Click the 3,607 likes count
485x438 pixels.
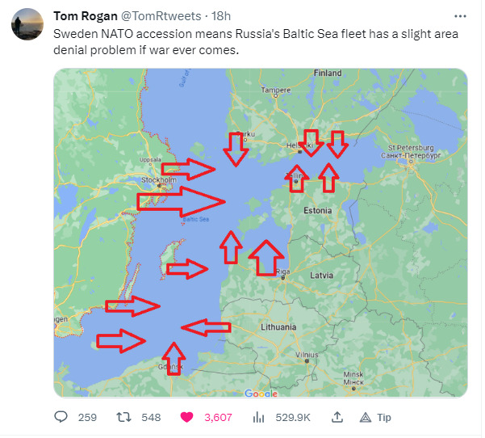coord(218,419)
